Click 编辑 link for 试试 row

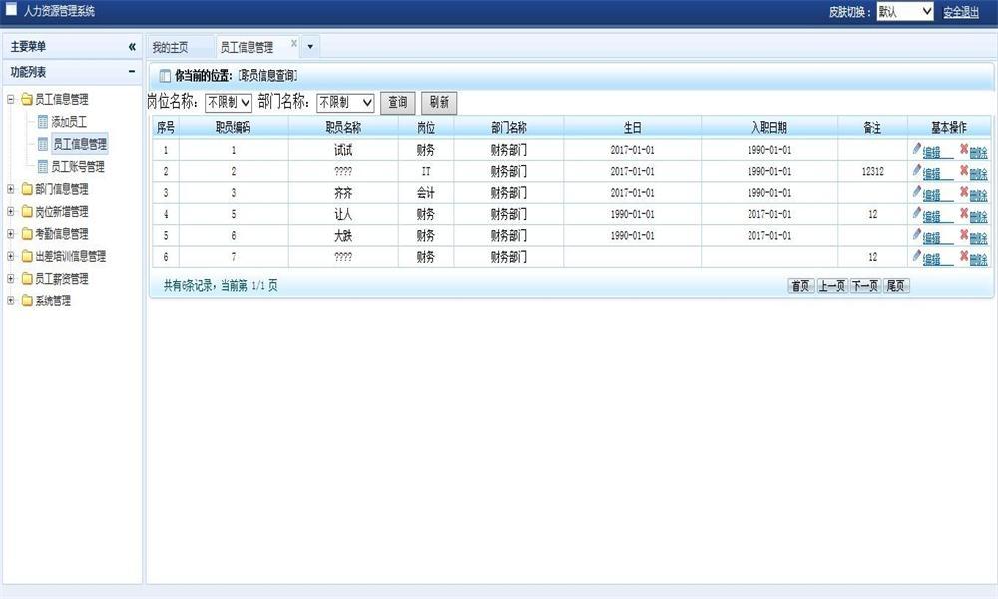[x=932, y=152]
